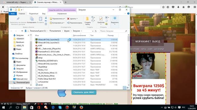The image size is (197, 110).
Task: Open the 100ANV01 folder in sidebar
Action: pos(20,39)
